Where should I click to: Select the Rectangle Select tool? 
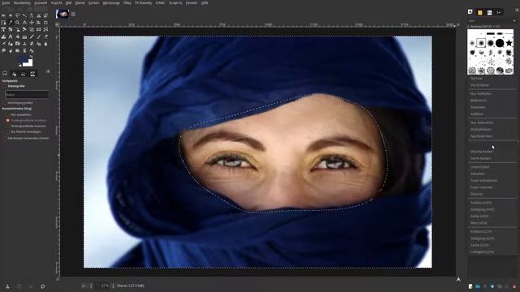pyautogui.click(x=3, y=15)
